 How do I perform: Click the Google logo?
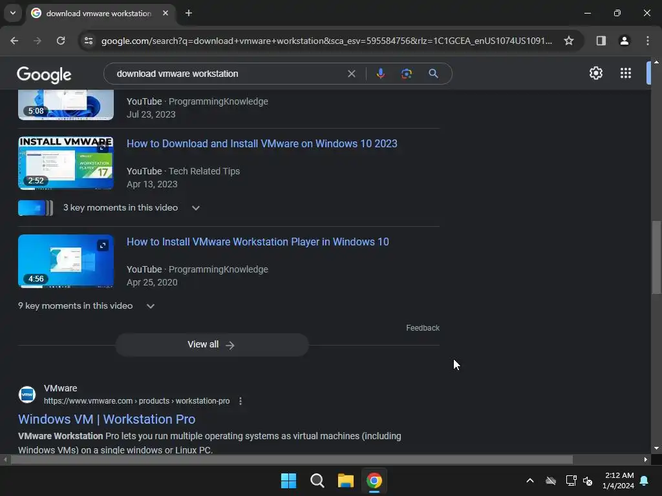pyautogui.click(x=44, y=75)
